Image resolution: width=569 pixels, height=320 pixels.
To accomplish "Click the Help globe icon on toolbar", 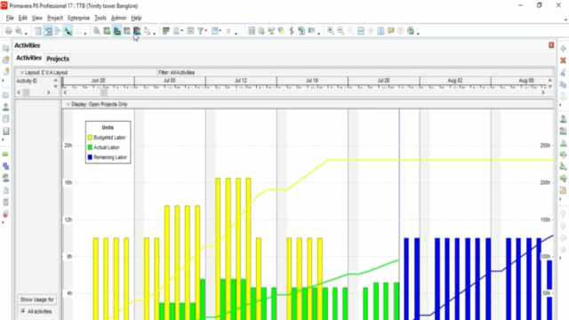I will tap(411, 31).
